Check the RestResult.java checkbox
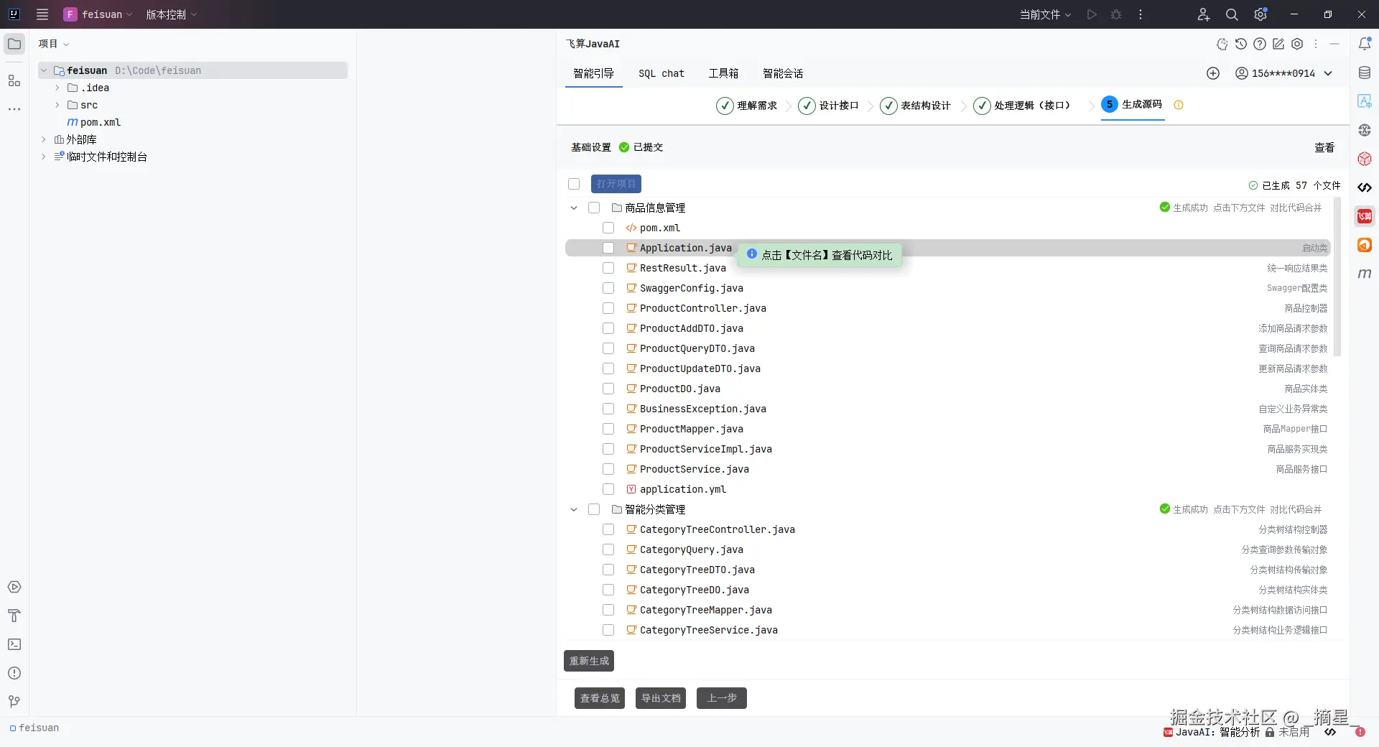 point(608,268)
